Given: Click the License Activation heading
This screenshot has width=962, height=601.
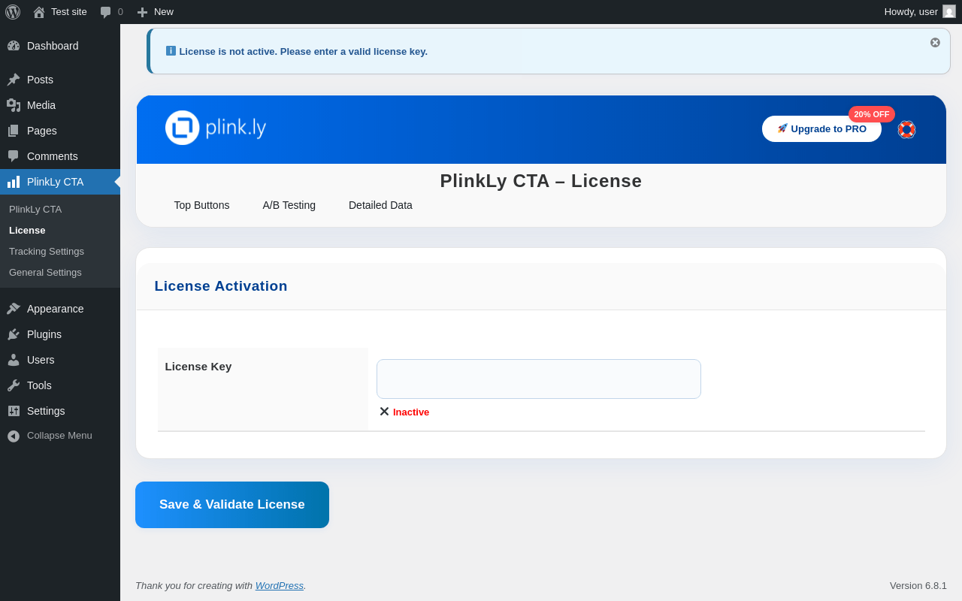Looking at the screenshot, I should pos(221,286).
